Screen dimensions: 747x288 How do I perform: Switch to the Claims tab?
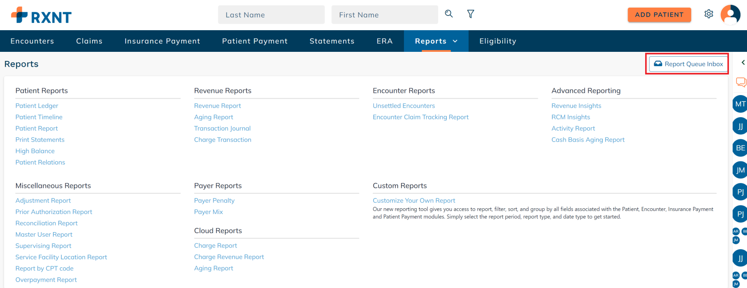[x=89, y=41]
